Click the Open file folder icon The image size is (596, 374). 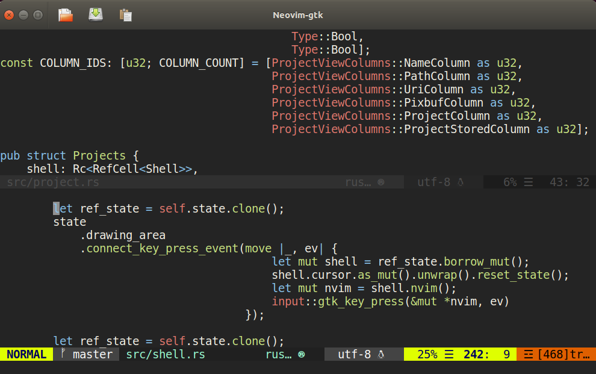coord(66,14)
